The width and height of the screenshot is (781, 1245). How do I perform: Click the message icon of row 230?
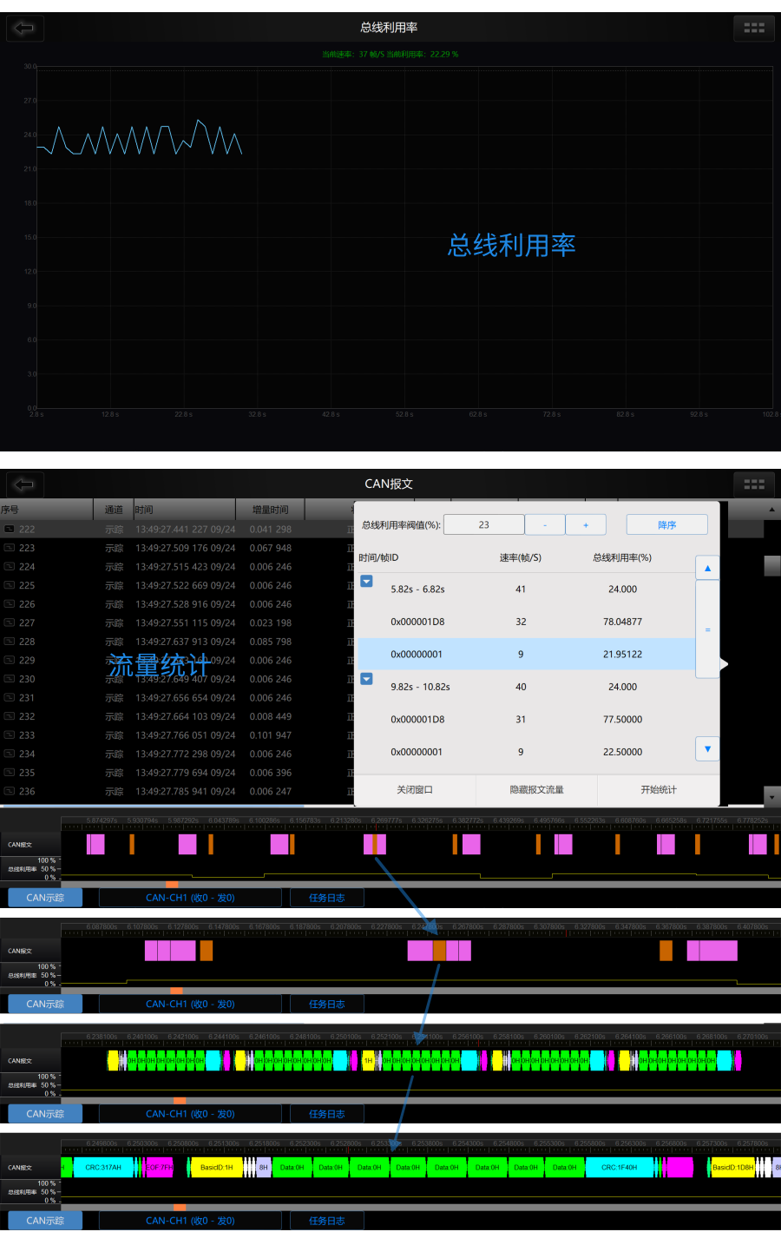pyautogui.click(x=9, y=679)
